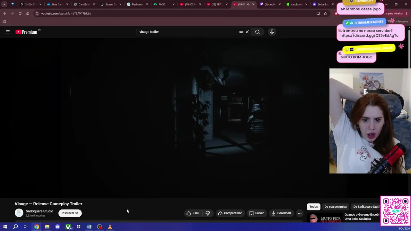Image resolution: width=411 pixels, height=231 pixels.
Task: Click the Inscrever-se subscribe button
Action: click(x=70, y=213)
